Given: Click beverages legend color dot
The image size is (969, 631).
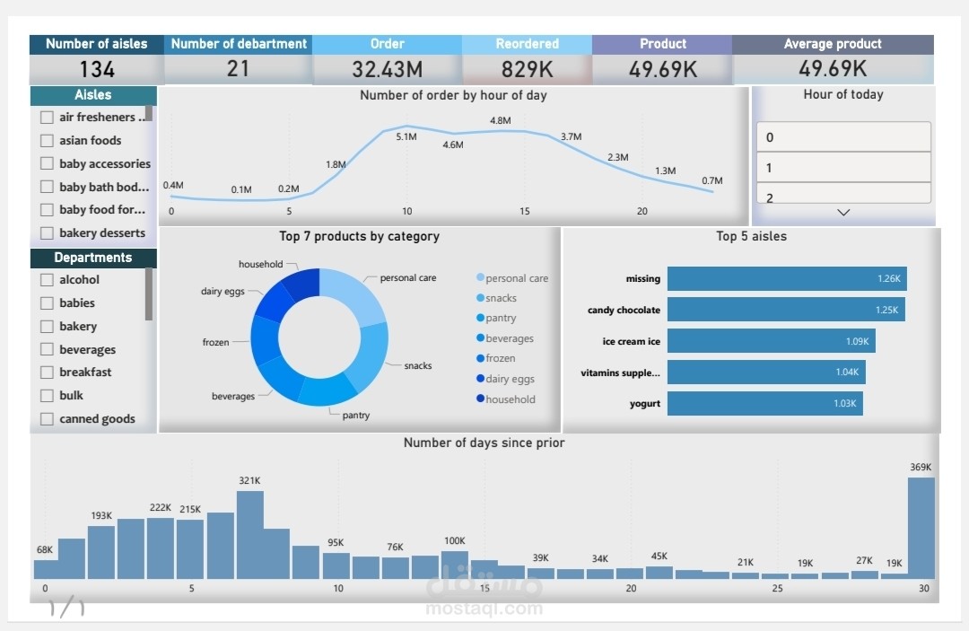Looking at the screenshot, I should (480, 338).
